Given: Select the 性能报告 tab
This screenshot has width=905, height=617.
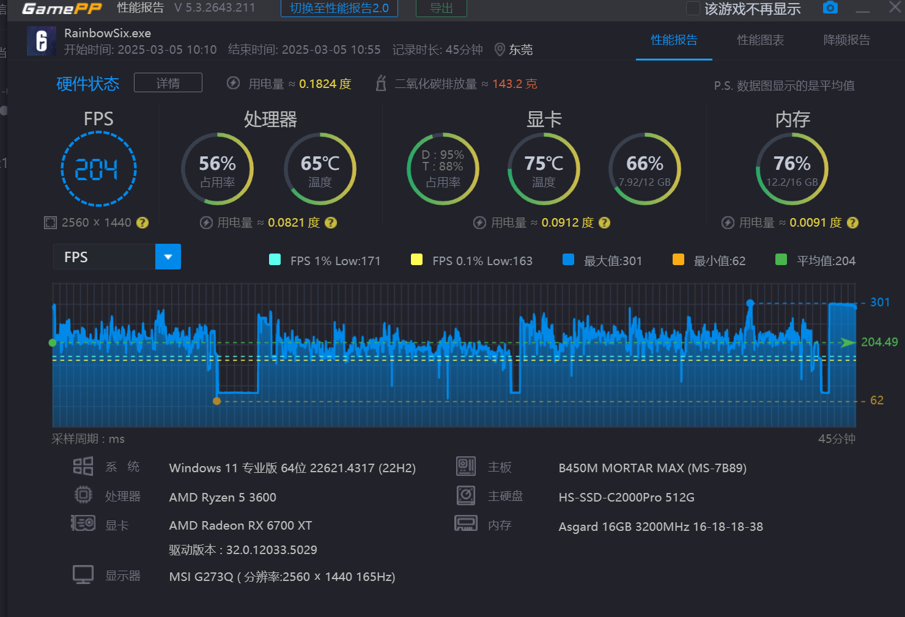Looking at the screenshot, I should (674, 40).
